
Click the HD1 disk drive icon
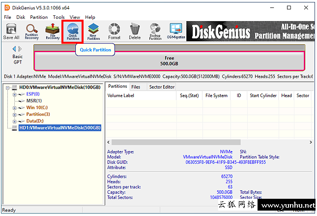pyautogui.click(x=14, y=128)
